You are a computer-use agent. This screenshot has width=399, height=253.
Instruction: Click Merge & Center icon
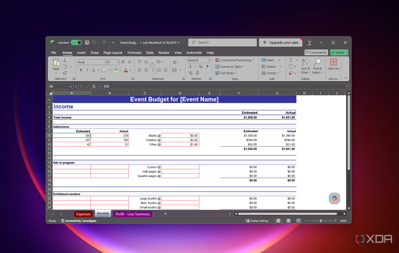click(x=175, y=70)
